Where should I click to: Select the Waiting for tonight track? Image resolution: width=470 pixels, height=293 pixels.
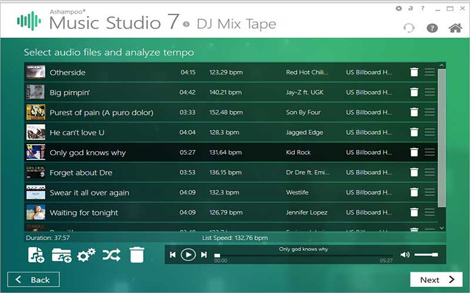pos(84,213)
